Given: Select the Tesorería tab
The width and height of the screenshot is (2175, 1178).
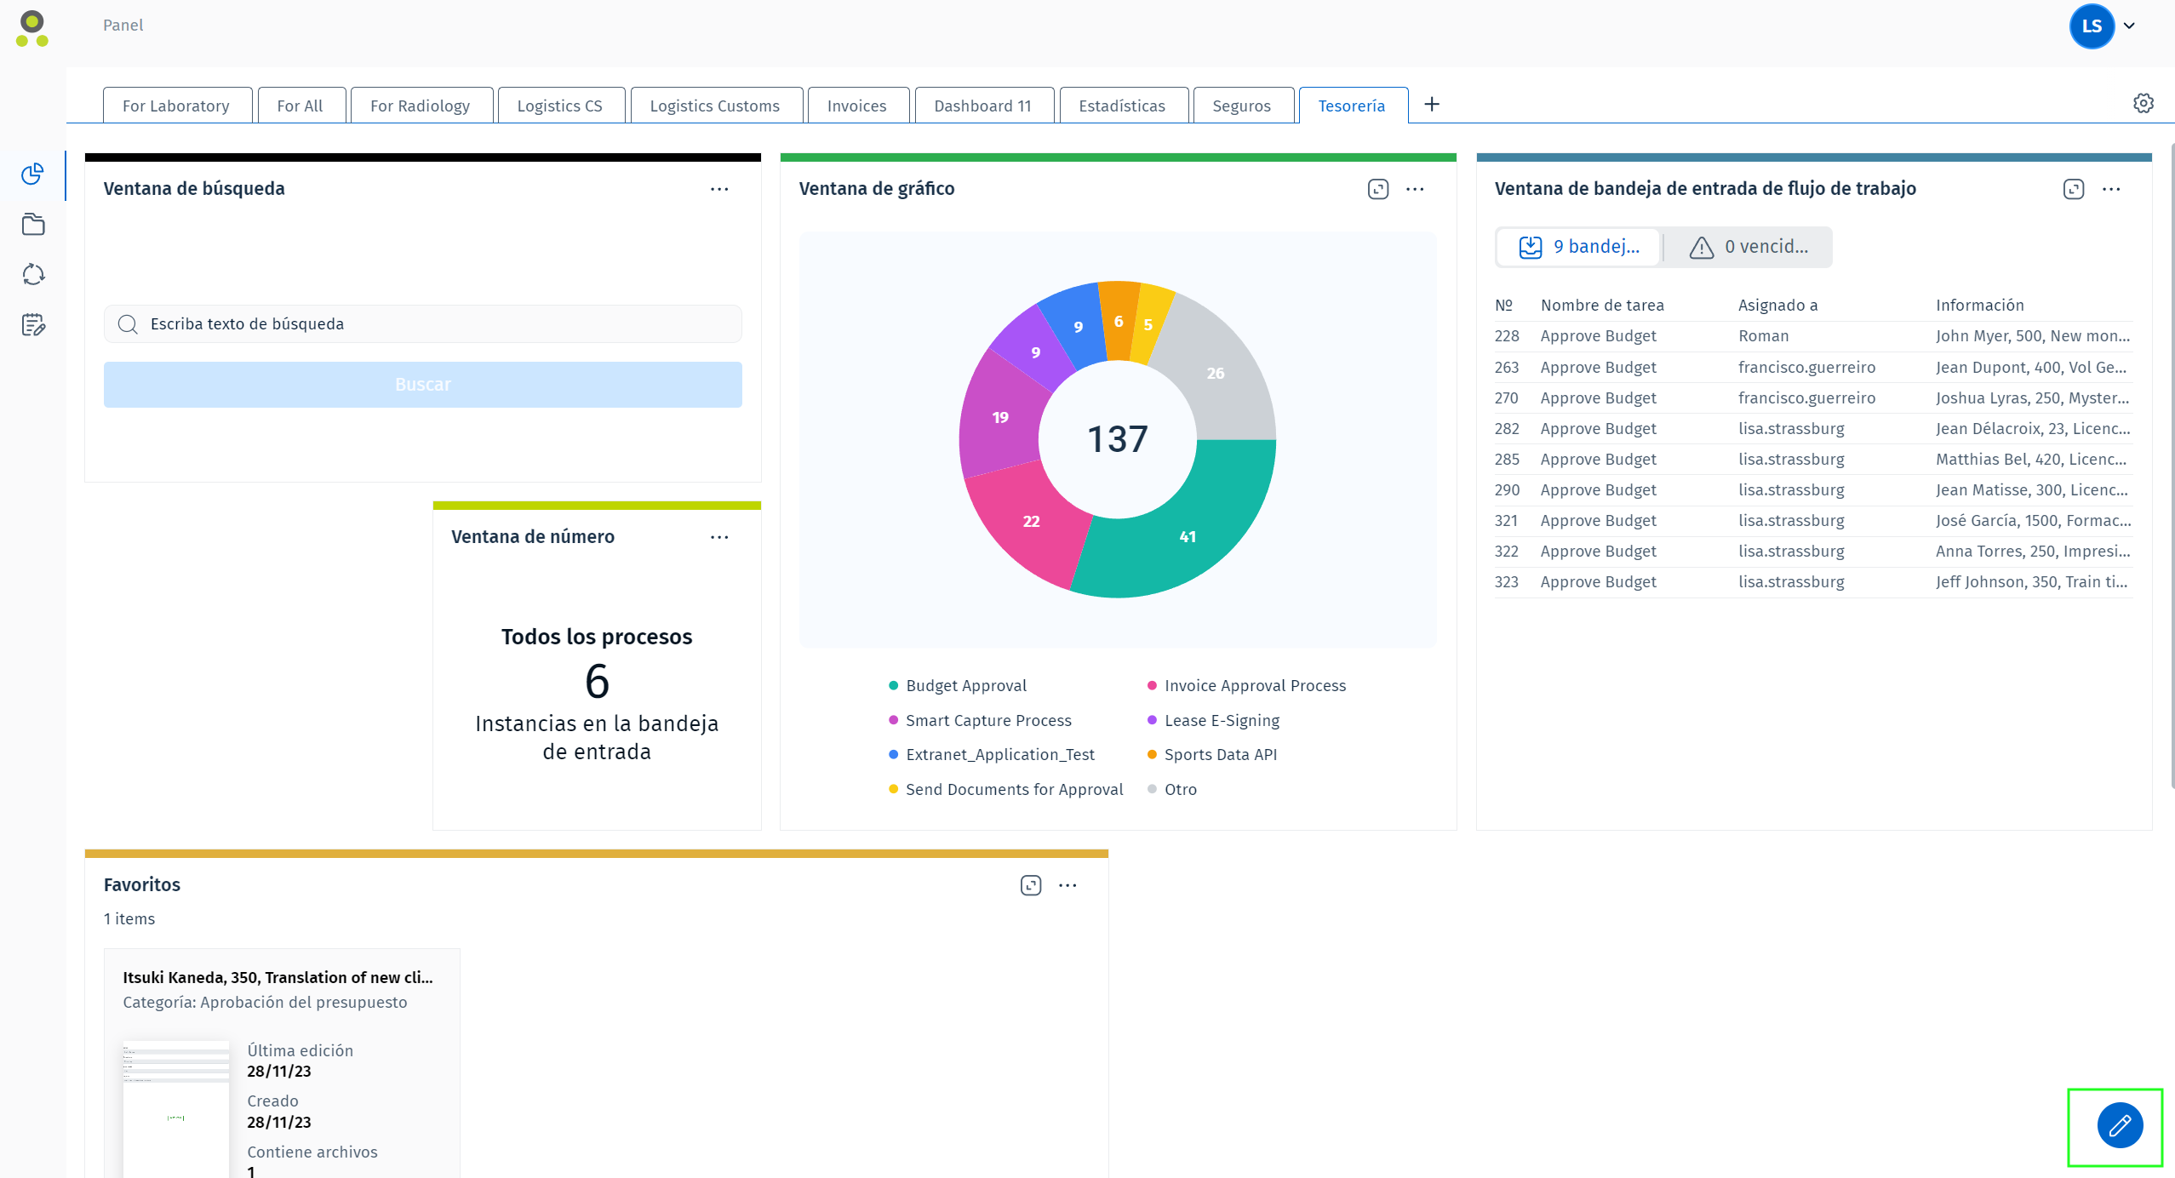Looking at the screenshot, I should (x=1351, y=103).
